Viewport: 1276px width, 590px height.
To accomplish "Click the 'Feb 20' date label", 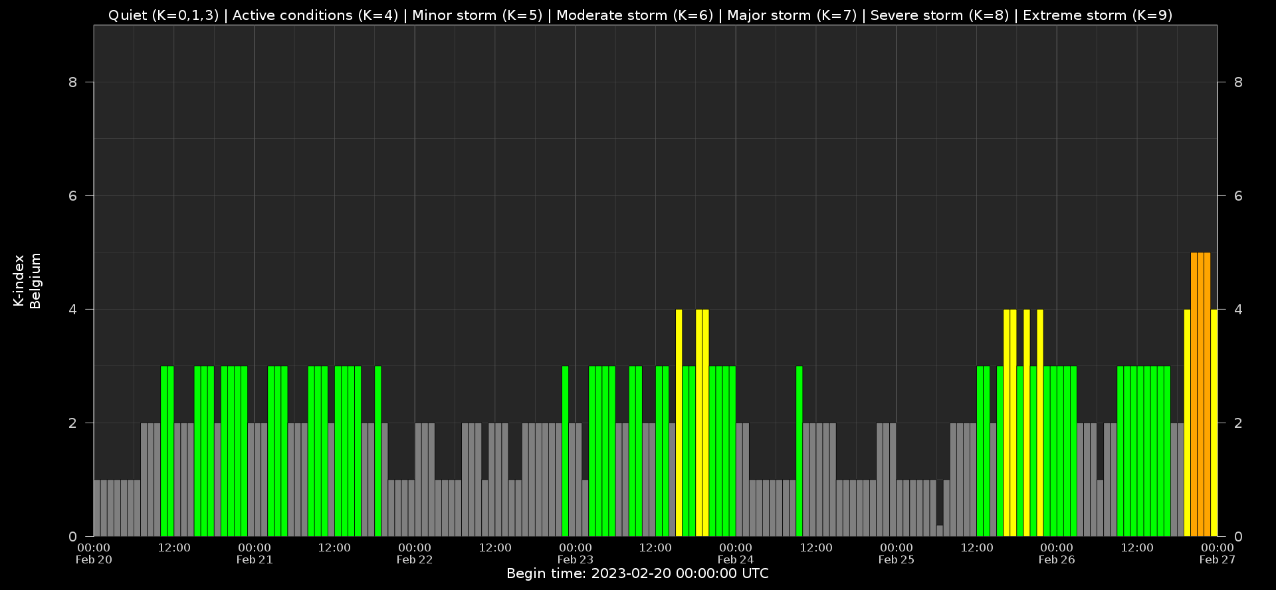I will (94, 559).
